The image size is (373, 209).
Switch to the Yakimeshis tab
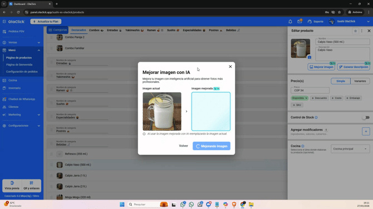click(x=134, y=30)
